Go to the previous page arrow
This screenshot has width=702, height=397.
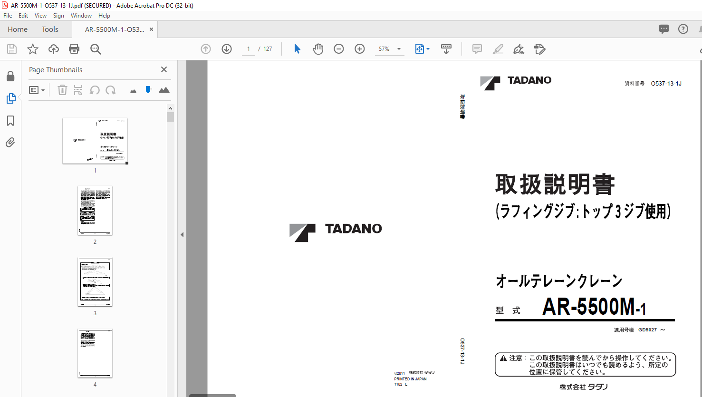pyautogui.click(x=206, y=49)
